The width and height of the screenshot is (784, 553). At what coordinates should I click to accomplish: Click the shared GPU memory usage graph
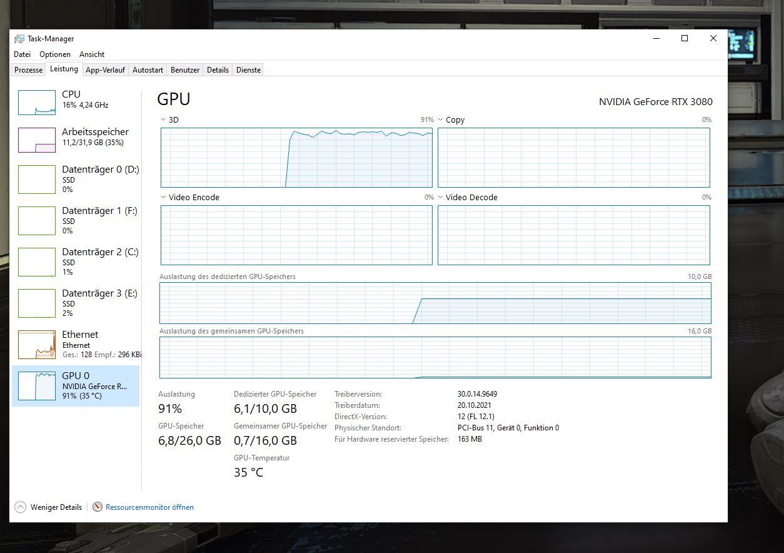click(x=435, y=357)
